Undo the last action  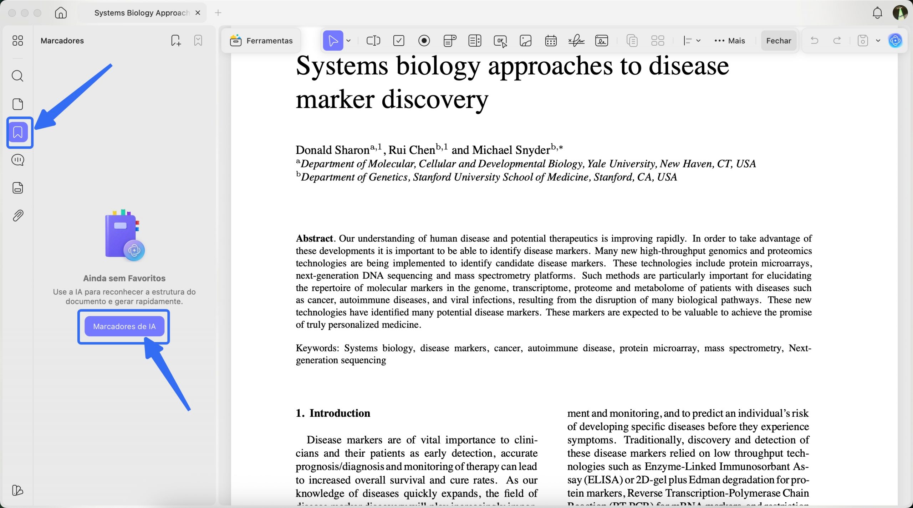click(x=815, y=40)
